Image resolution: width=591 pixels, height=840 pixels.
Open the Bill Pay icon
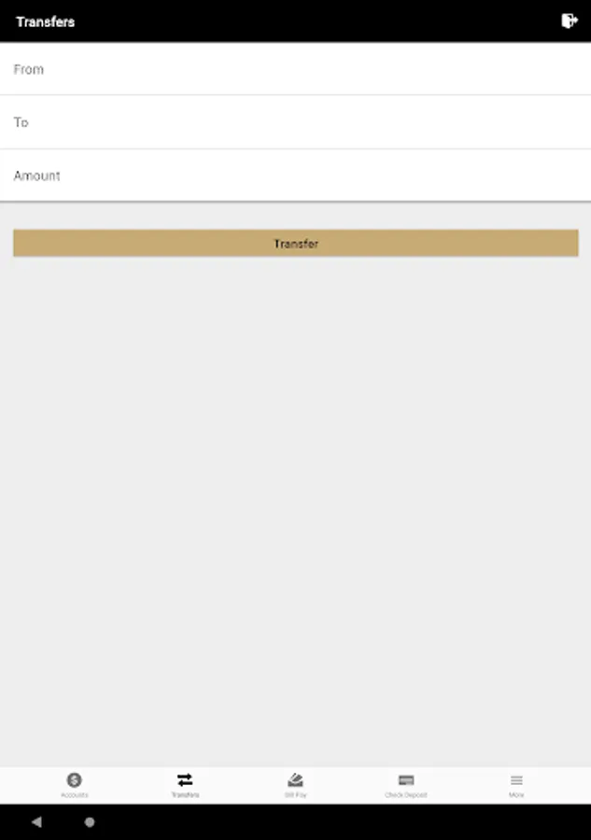pos(295,779)
